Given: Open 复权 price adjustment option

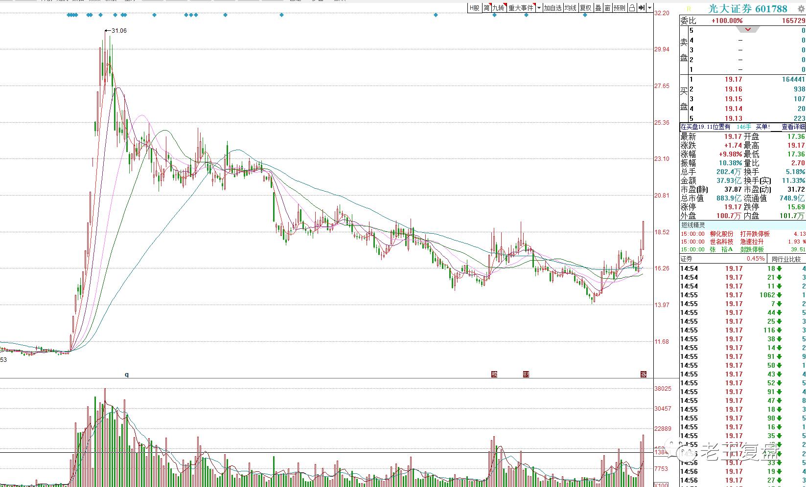Looking at the screenshot, I should click(585, 8).
